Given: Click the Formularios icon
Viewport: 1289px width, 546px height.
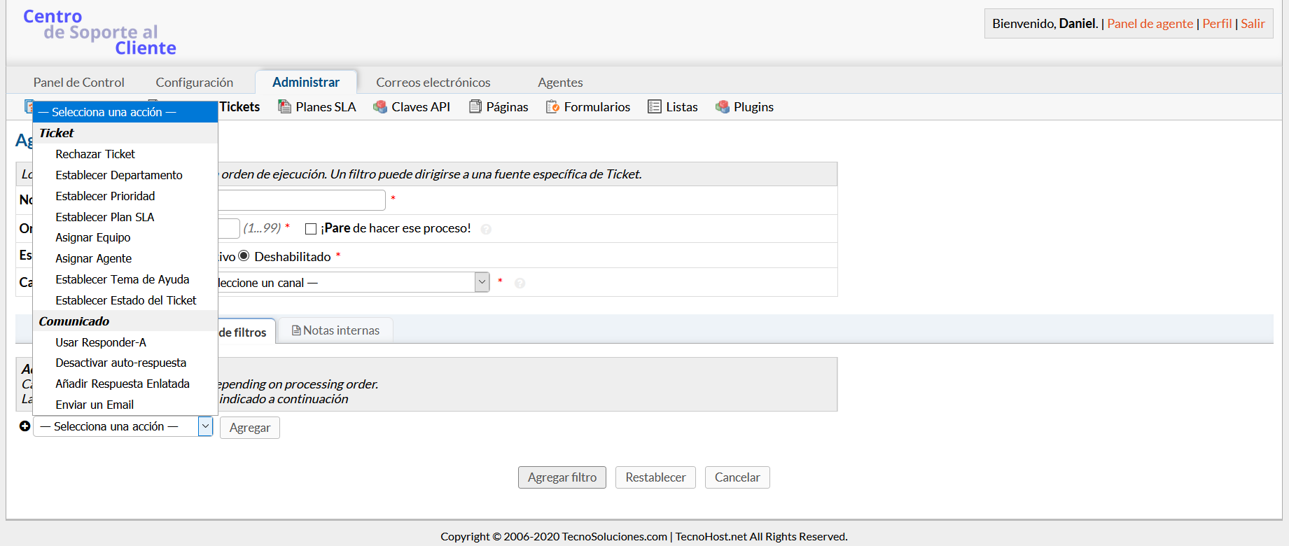Looking at the screenshot, I should tap(552, 107).
